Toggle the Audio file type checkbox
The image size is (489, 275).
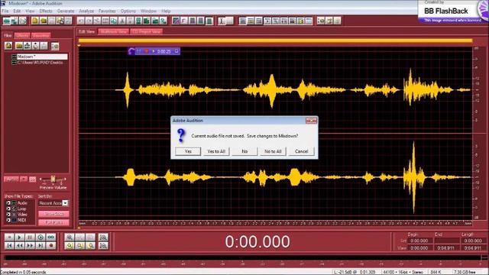[8, 203]
